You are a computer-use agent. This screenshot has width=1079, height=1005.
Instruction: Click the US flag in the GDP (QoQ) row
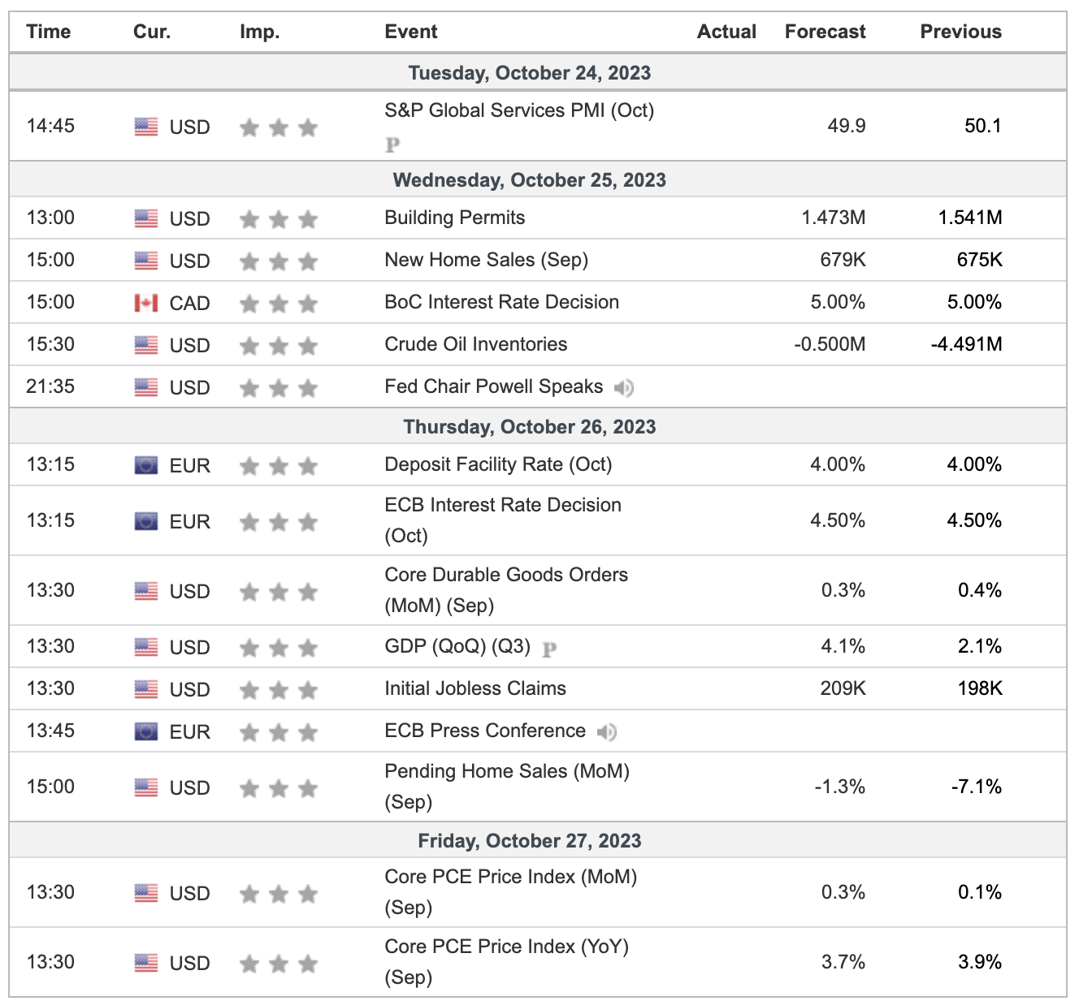[x=146, y=648]
